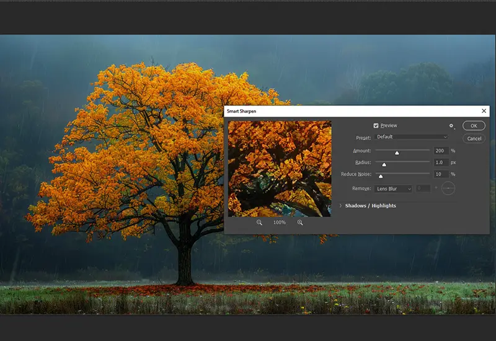Screen dimensions: 496x341
Task: Open the Smart Sharpen gear settings
Action: [x=452, y=126]
